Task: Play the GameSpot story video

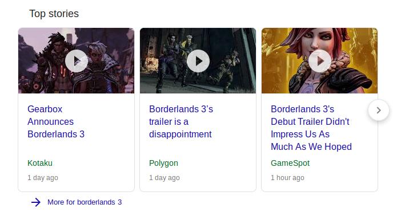Action: point(319,61)
